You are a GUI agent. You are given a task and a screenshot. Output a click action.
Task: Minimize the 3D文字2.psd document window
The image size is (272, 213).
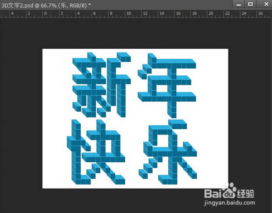238,4
